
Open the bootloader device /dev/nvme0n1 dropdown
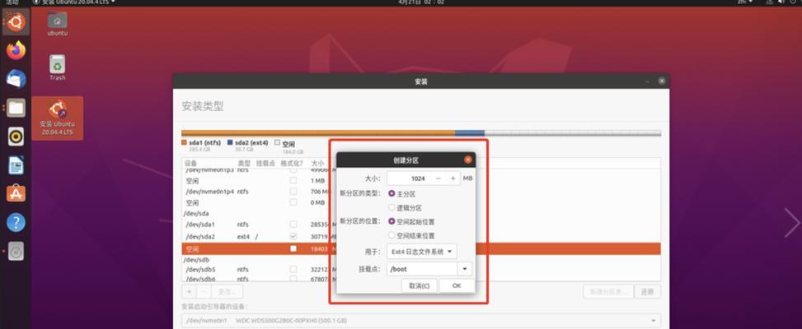[421, 321]
